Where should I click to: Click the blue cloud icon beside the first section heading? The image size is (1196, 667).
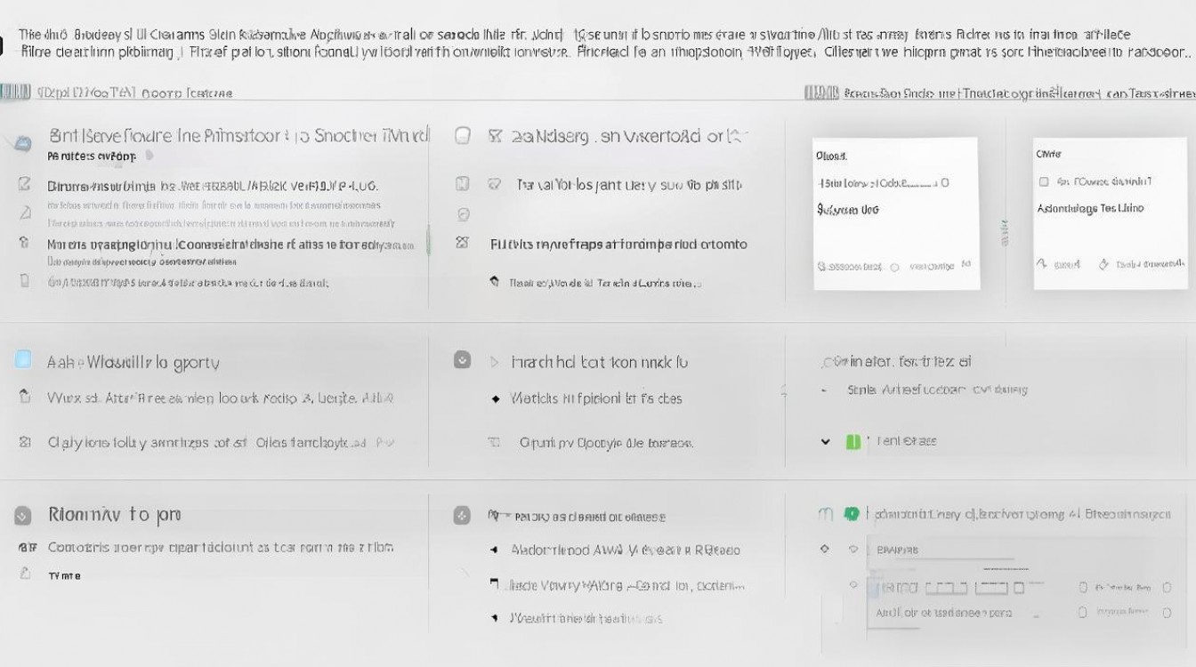point(23,141)
